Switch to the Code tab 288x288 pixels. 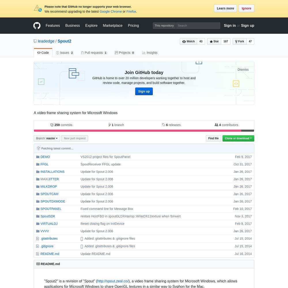point(43,53)
